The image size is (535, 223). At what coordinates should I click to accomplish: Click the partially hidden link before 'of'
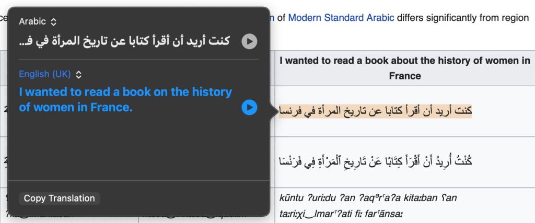coord(272,18)
